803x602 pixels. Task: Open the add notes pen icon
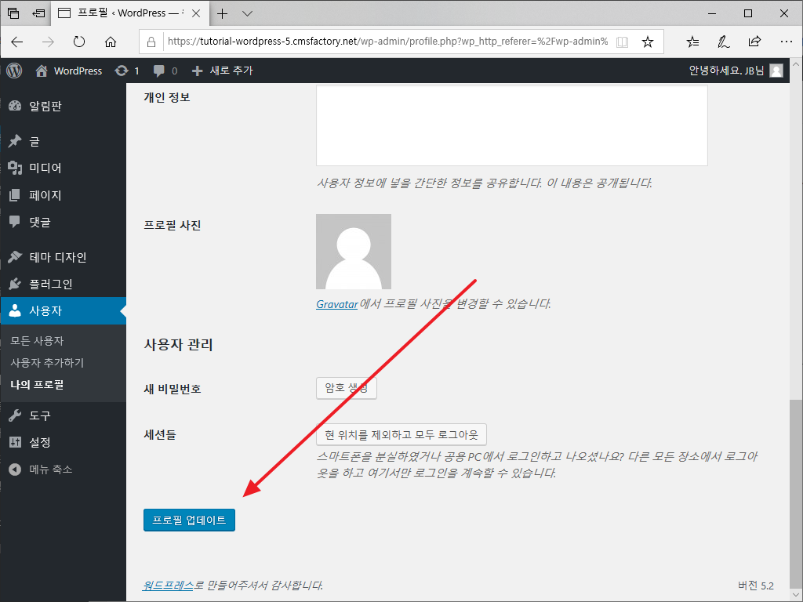pos(724,42)
